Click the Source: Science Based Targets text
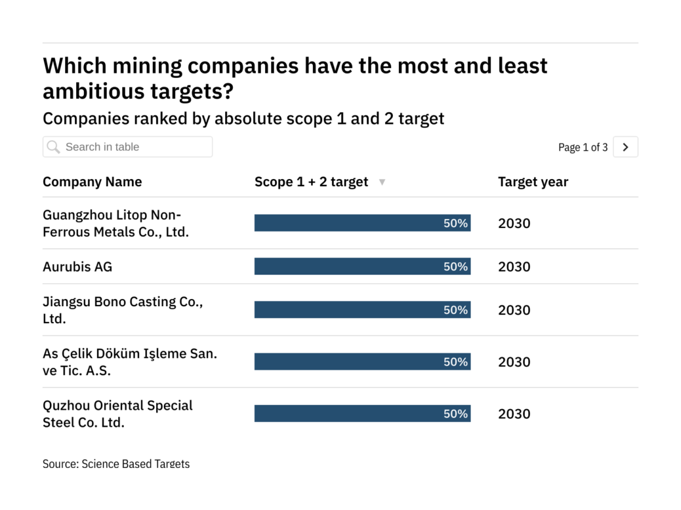The image size is (681, 510). pos(116,464)
